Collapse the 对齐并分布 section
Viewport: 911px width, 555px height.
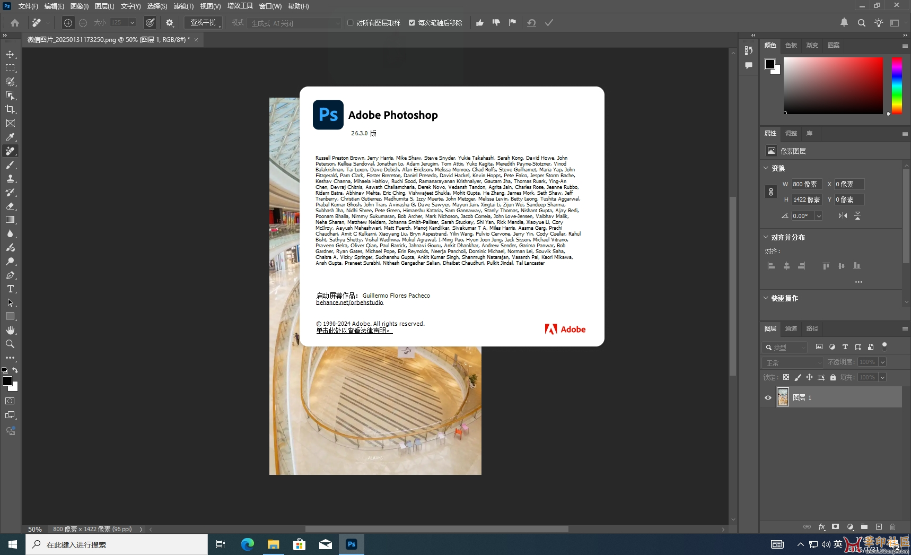[x=766, y=237]
